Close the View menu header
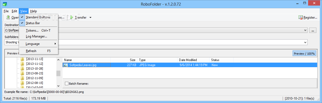This screenshot has height=103, width=322. (24, 11)
